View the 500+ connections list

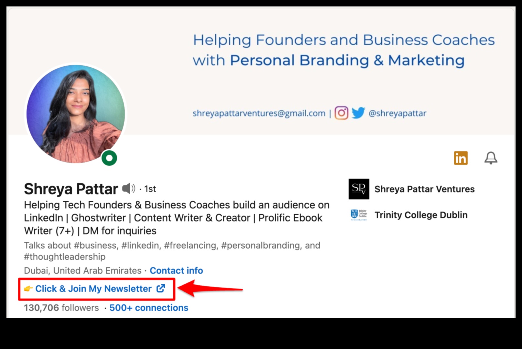point(149,308)
